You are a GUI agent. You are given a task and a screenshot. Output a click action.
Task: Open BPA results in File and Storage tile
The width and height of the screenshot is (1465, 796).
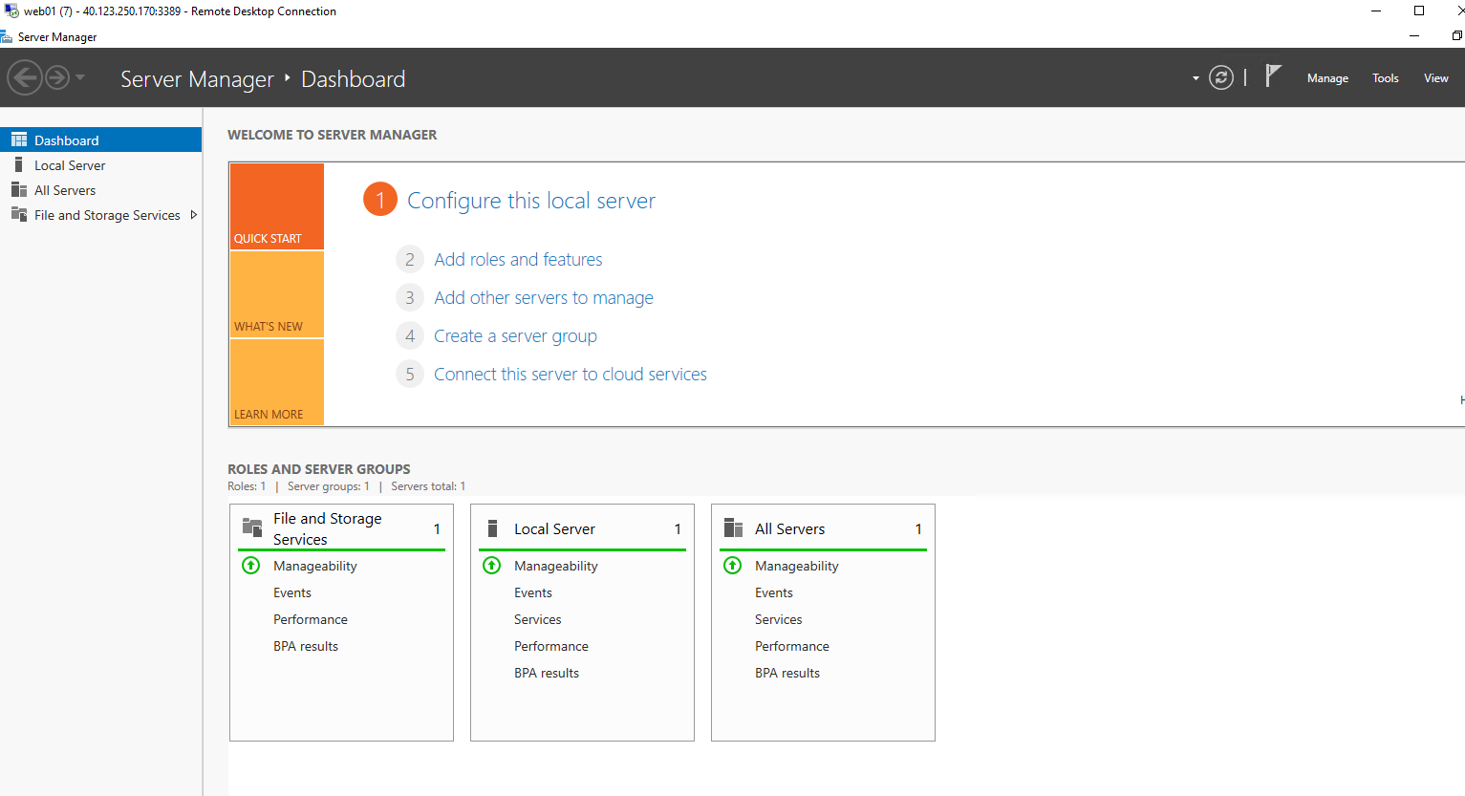(306, 646)
